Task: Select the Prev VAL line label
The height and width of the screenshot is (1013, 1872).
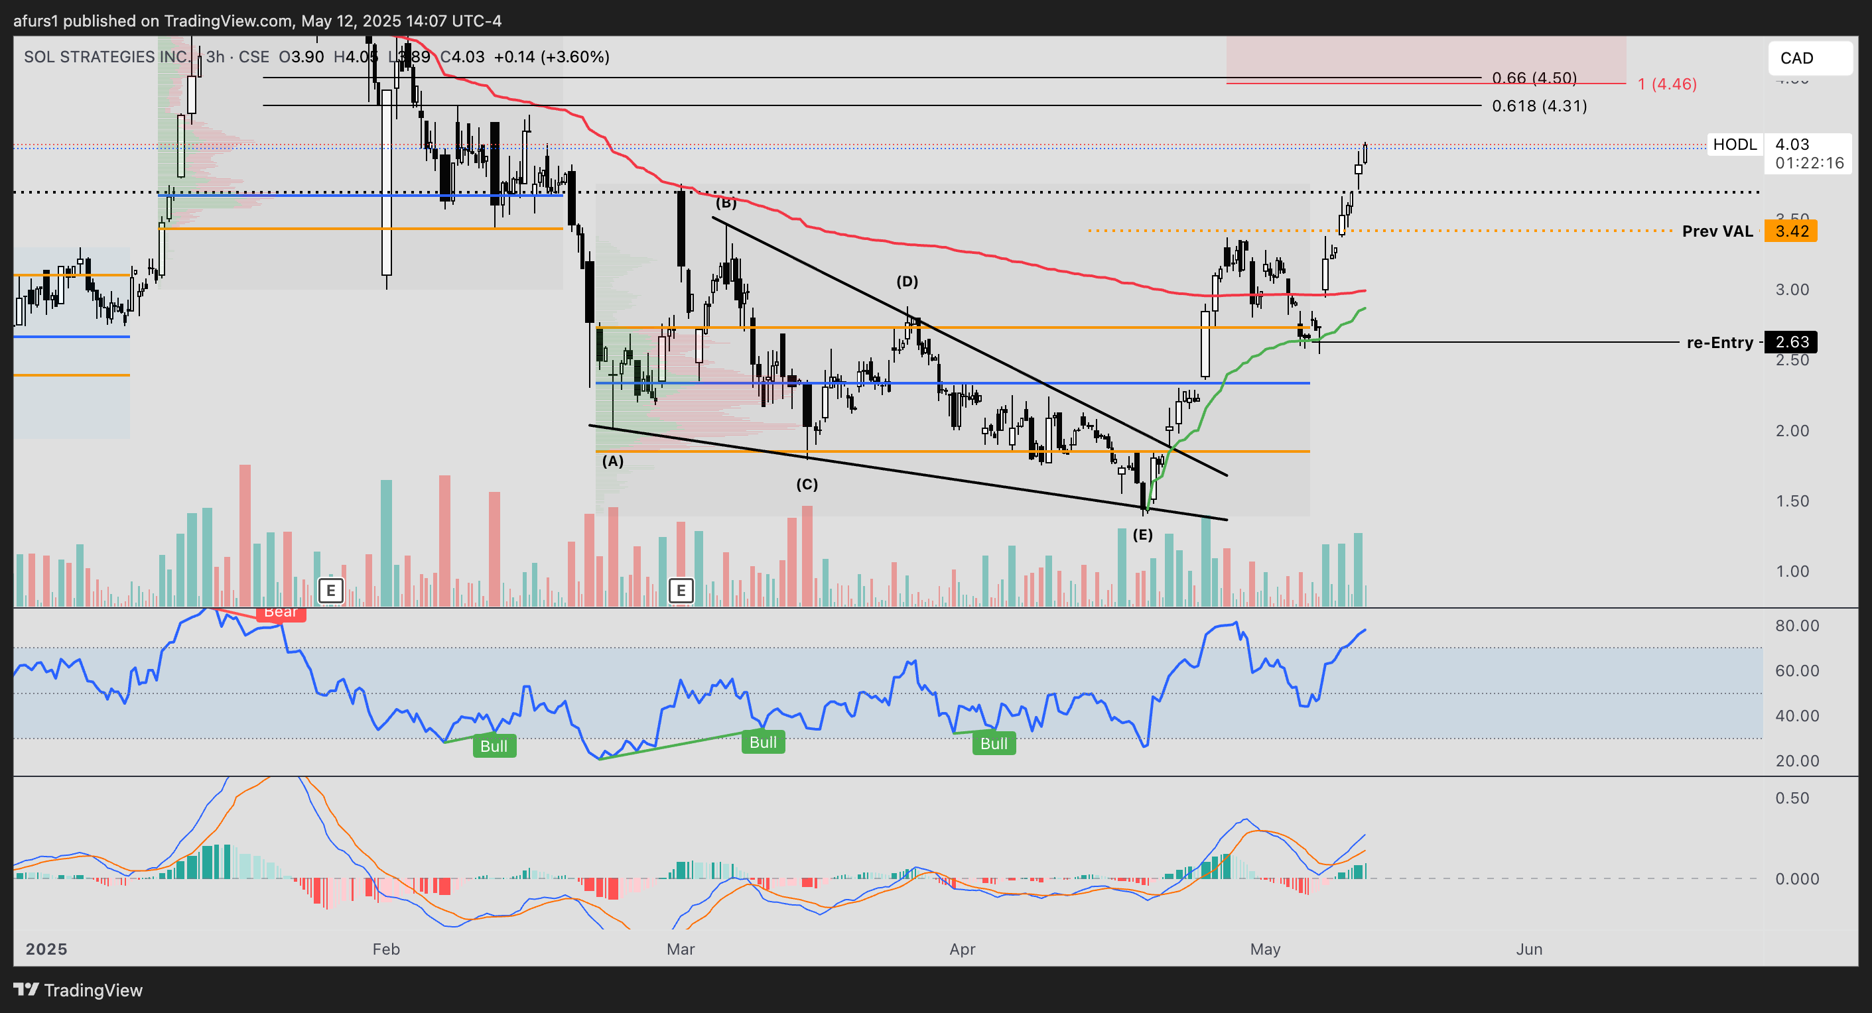Action: [x=1717, y=231]
